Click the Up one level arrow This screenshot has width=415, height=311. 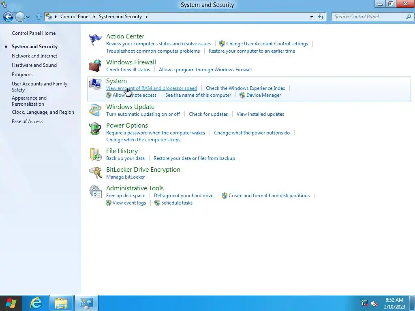point(39,17)
